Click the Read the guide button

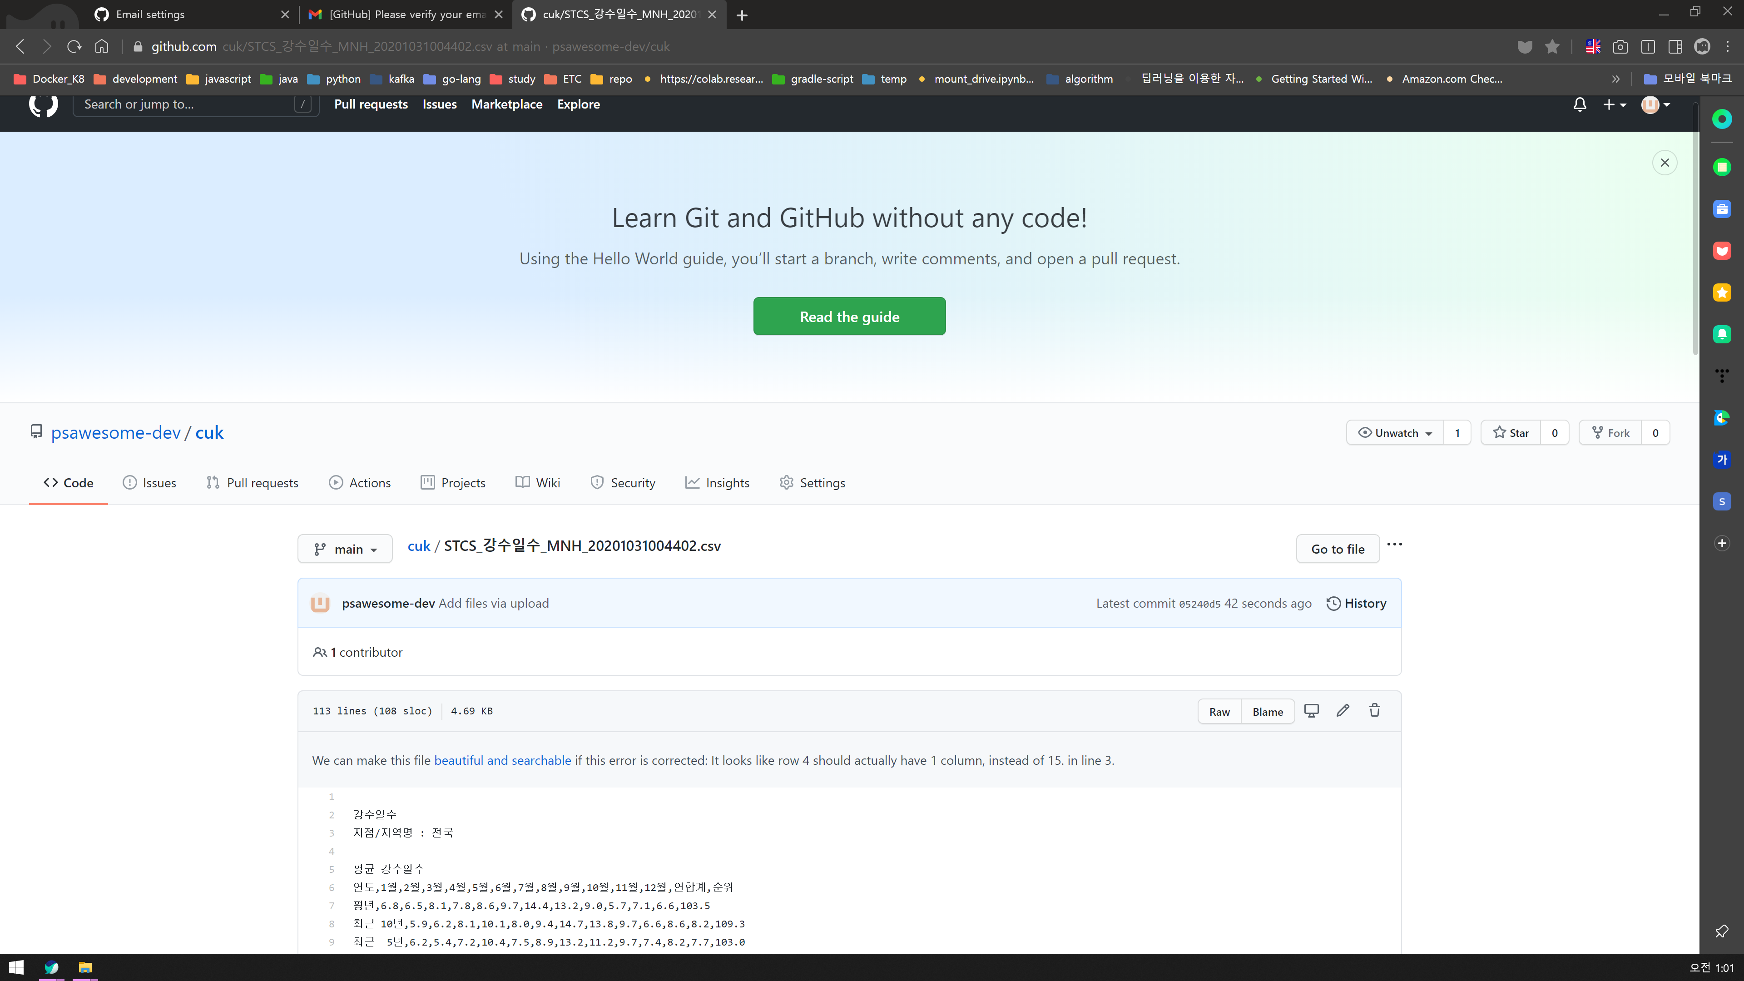[x=849, y=316]
